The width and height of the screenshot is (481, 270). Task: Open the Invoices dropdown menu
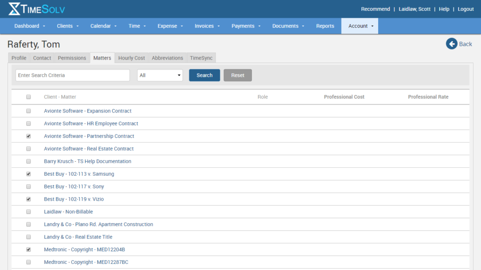[x=207, y=26]
